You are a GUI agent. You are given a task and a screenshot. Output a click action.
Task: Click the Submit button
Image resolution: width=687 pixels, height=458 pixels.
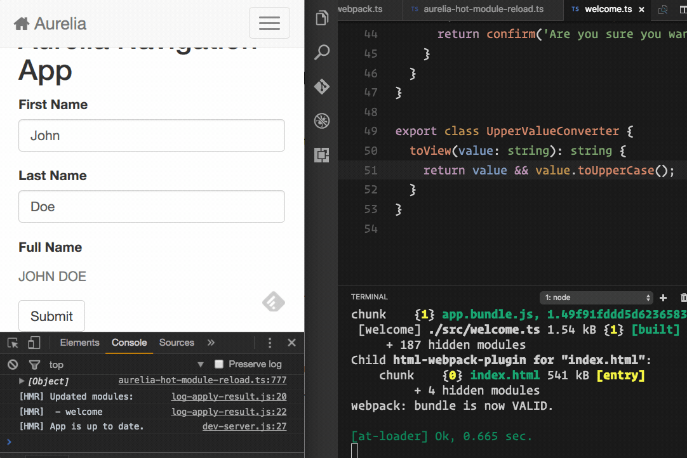[x=51, y=316]
